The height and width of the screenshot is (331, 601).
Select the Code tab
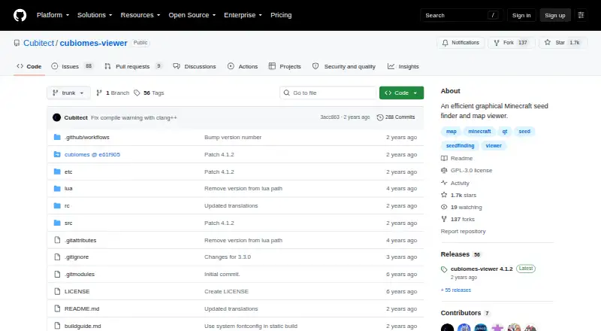pos(29,66)
